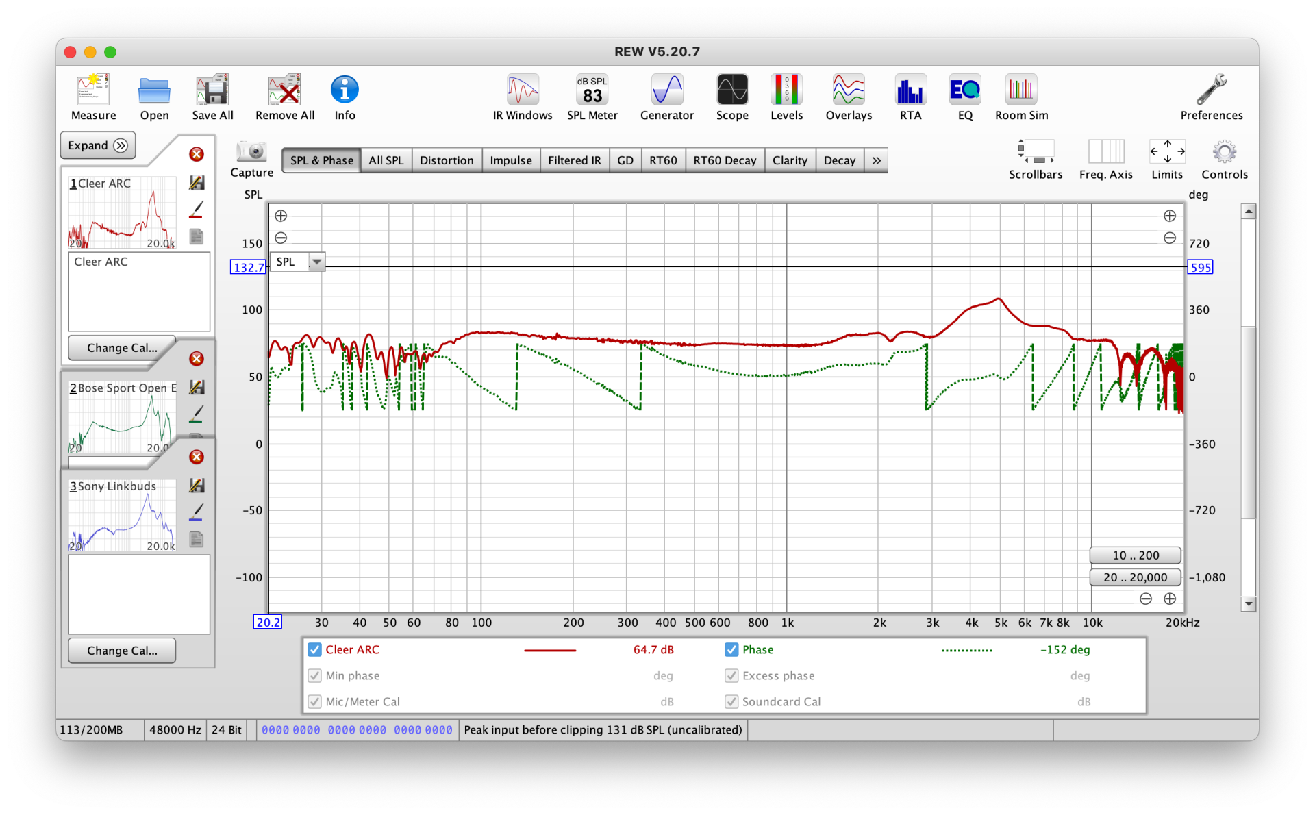The width and height of the screenshot is (1315, 815).
Task: Toggle the Mic/Meter Cal checkbox
Action: coord(315,701)
